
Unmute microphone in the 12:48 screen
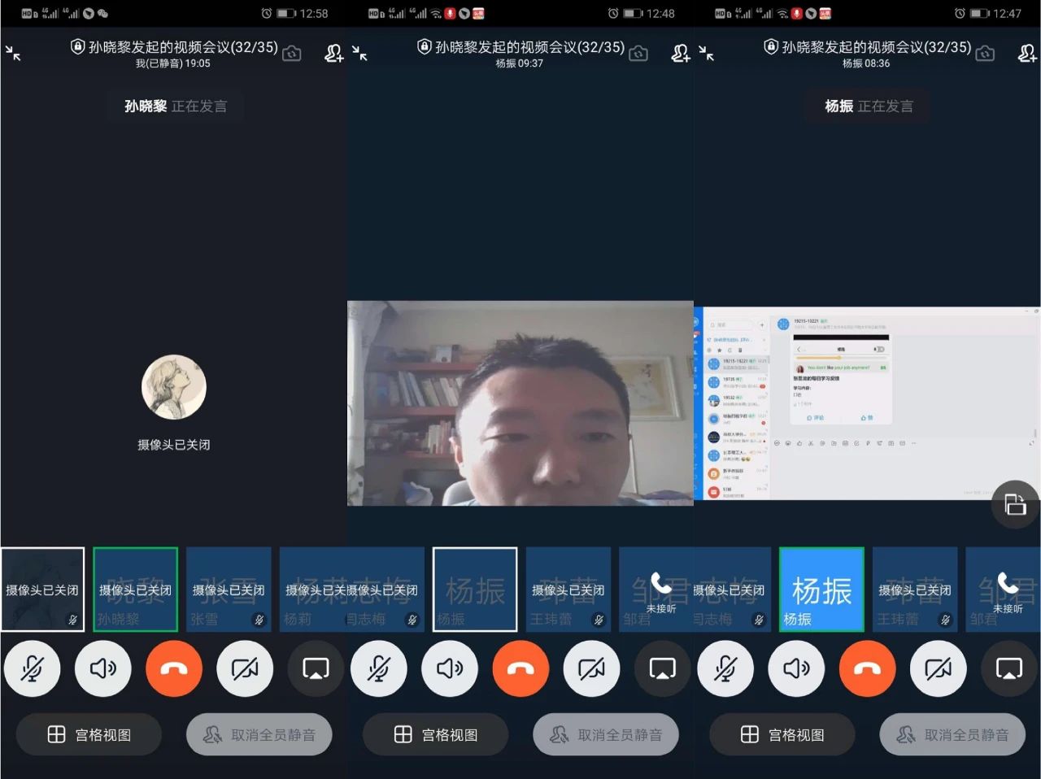(378, 668)
